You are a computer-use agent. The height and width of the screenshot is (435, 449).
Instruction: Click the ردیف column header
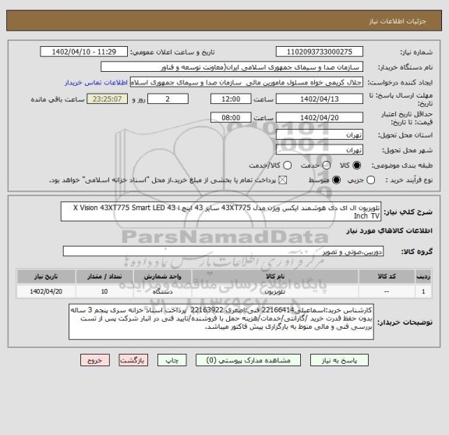click(x=423, y=276)
